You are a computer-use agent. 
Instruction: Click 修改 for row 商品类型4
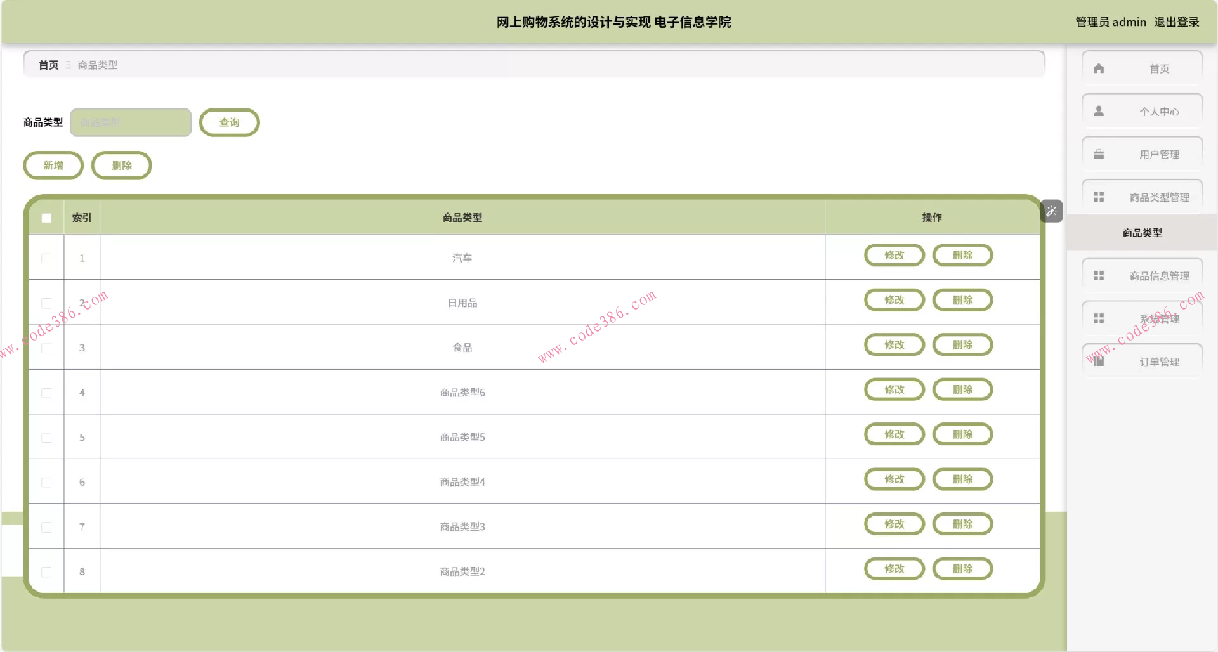click(x=894, y=479)
